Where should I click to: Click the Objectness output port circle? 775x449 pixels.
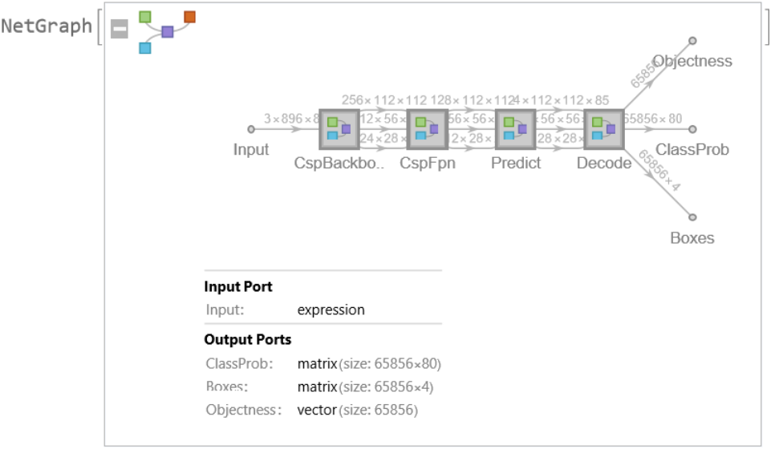[x=692, y=40]
